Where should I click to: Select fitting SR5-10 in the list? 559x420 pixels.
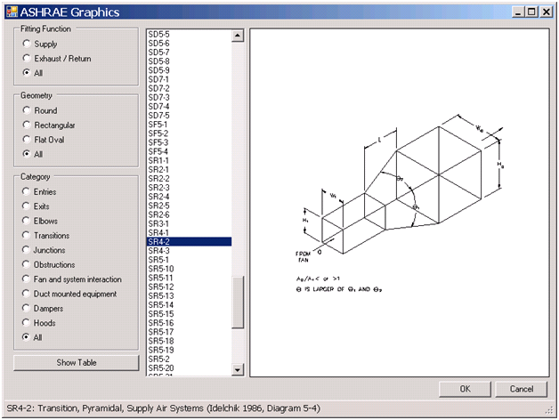click(x=189, y=269)
